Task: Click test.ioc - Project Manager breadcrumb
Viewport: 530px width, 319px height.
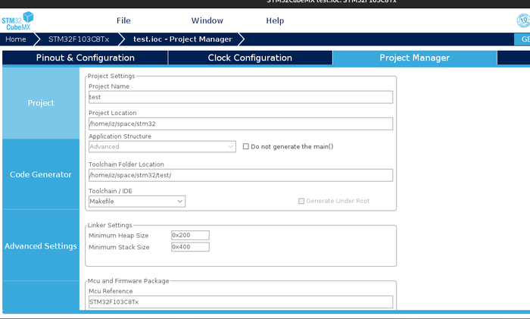Action: pos(182,39)
